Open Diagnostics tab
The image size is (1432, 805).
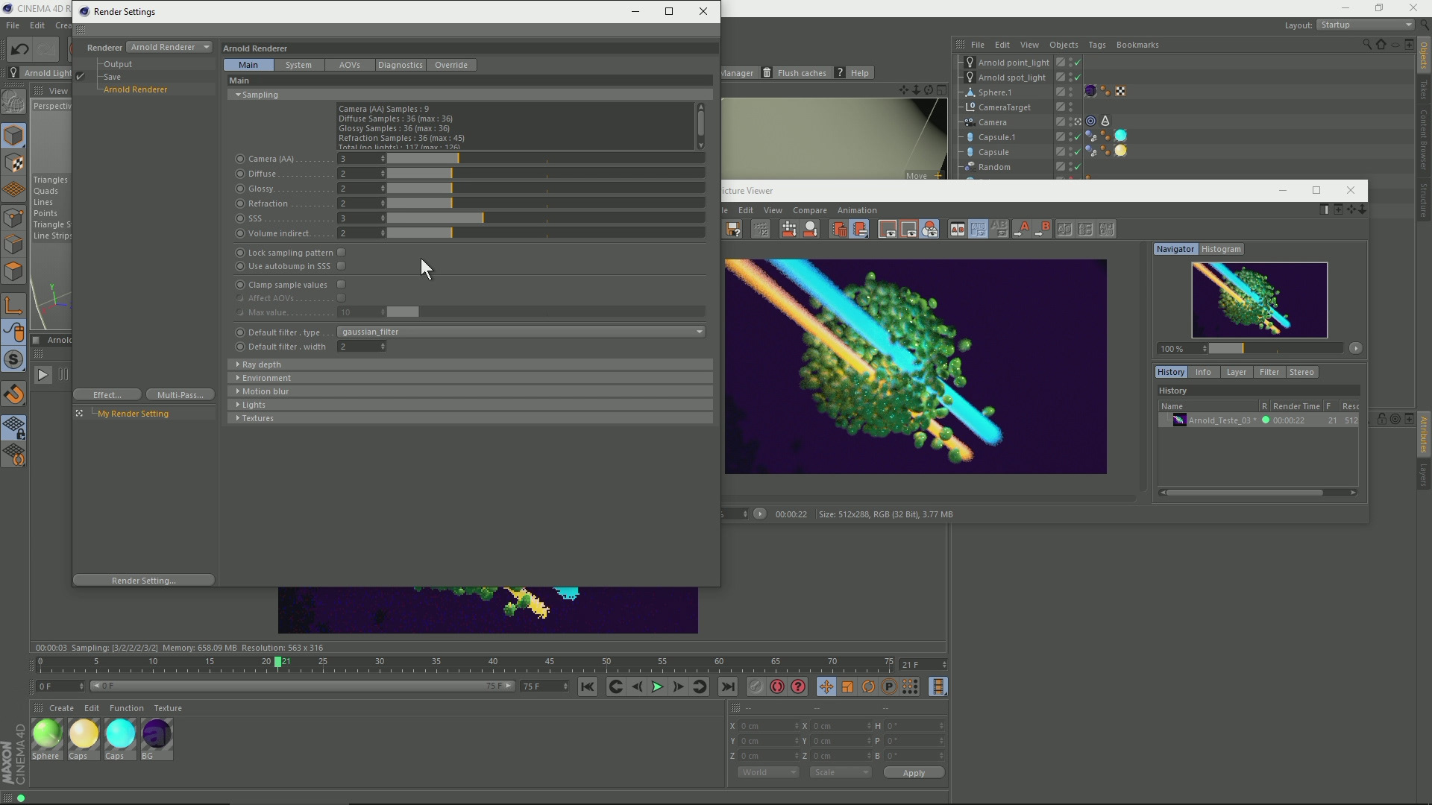click(400, 65)
